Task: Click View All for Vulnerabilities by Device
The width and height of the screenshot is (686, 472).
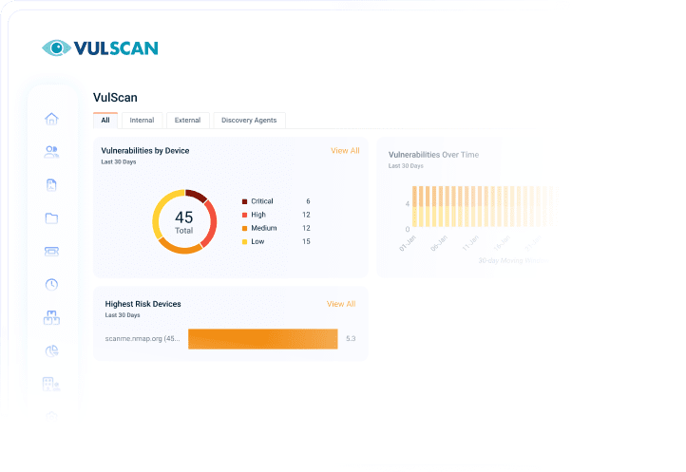Action: pos(345,150)
